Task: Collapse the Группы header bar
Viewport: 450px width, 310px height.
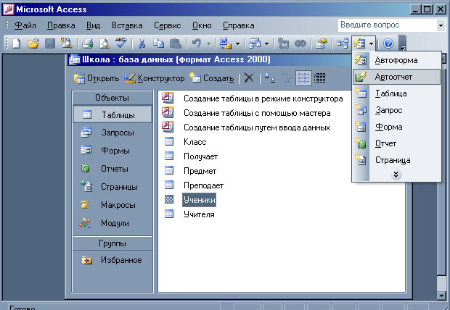Action: coord(112,243)
